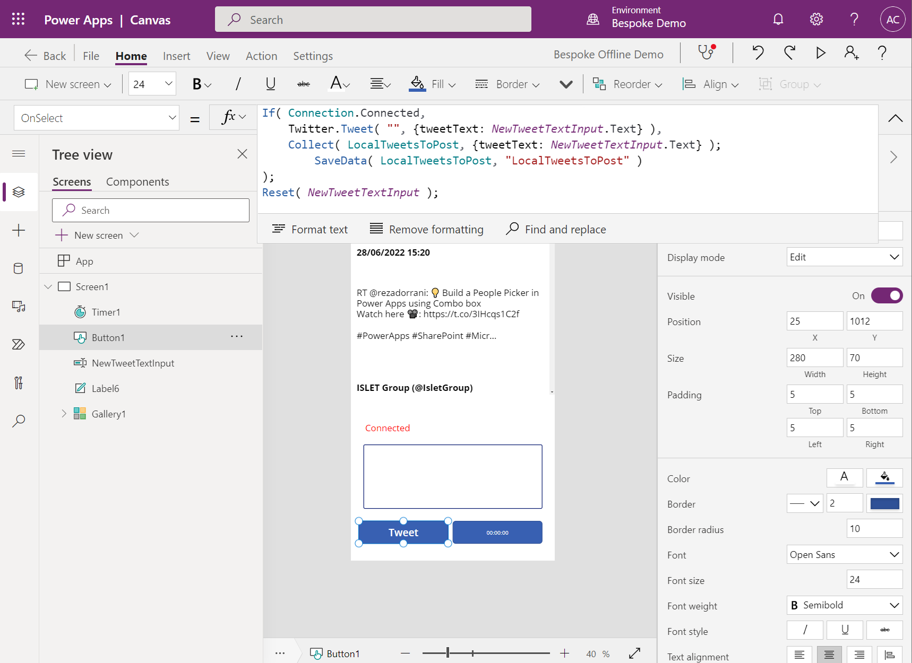Open Data cylinder icon in sidebar
The height and width of the screenshot is (663, 912).
(19, 268)
